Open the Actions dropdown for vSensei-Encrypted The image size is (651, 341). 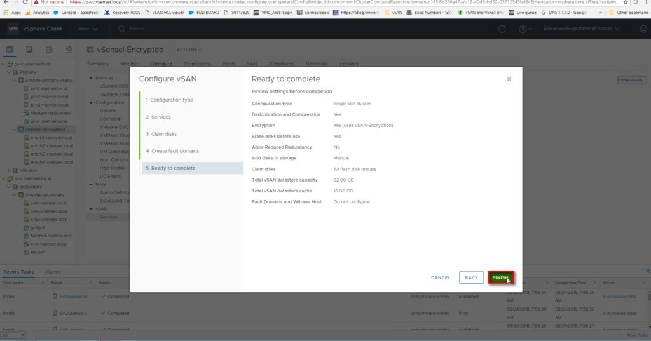[188, 50]
